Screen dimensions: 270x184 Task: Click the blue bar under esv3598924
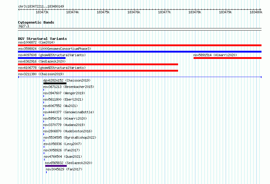pos(140,52)
